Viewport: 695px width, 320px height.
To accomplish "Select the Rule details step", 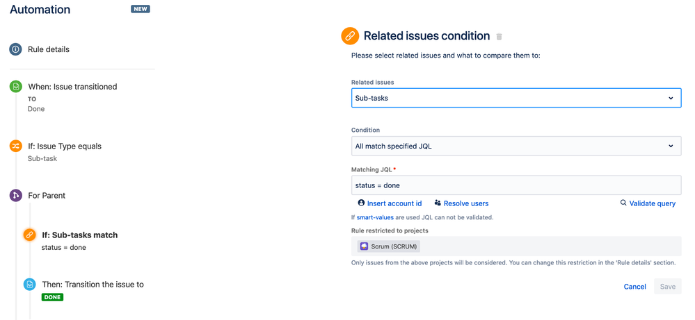I will 49,49.
